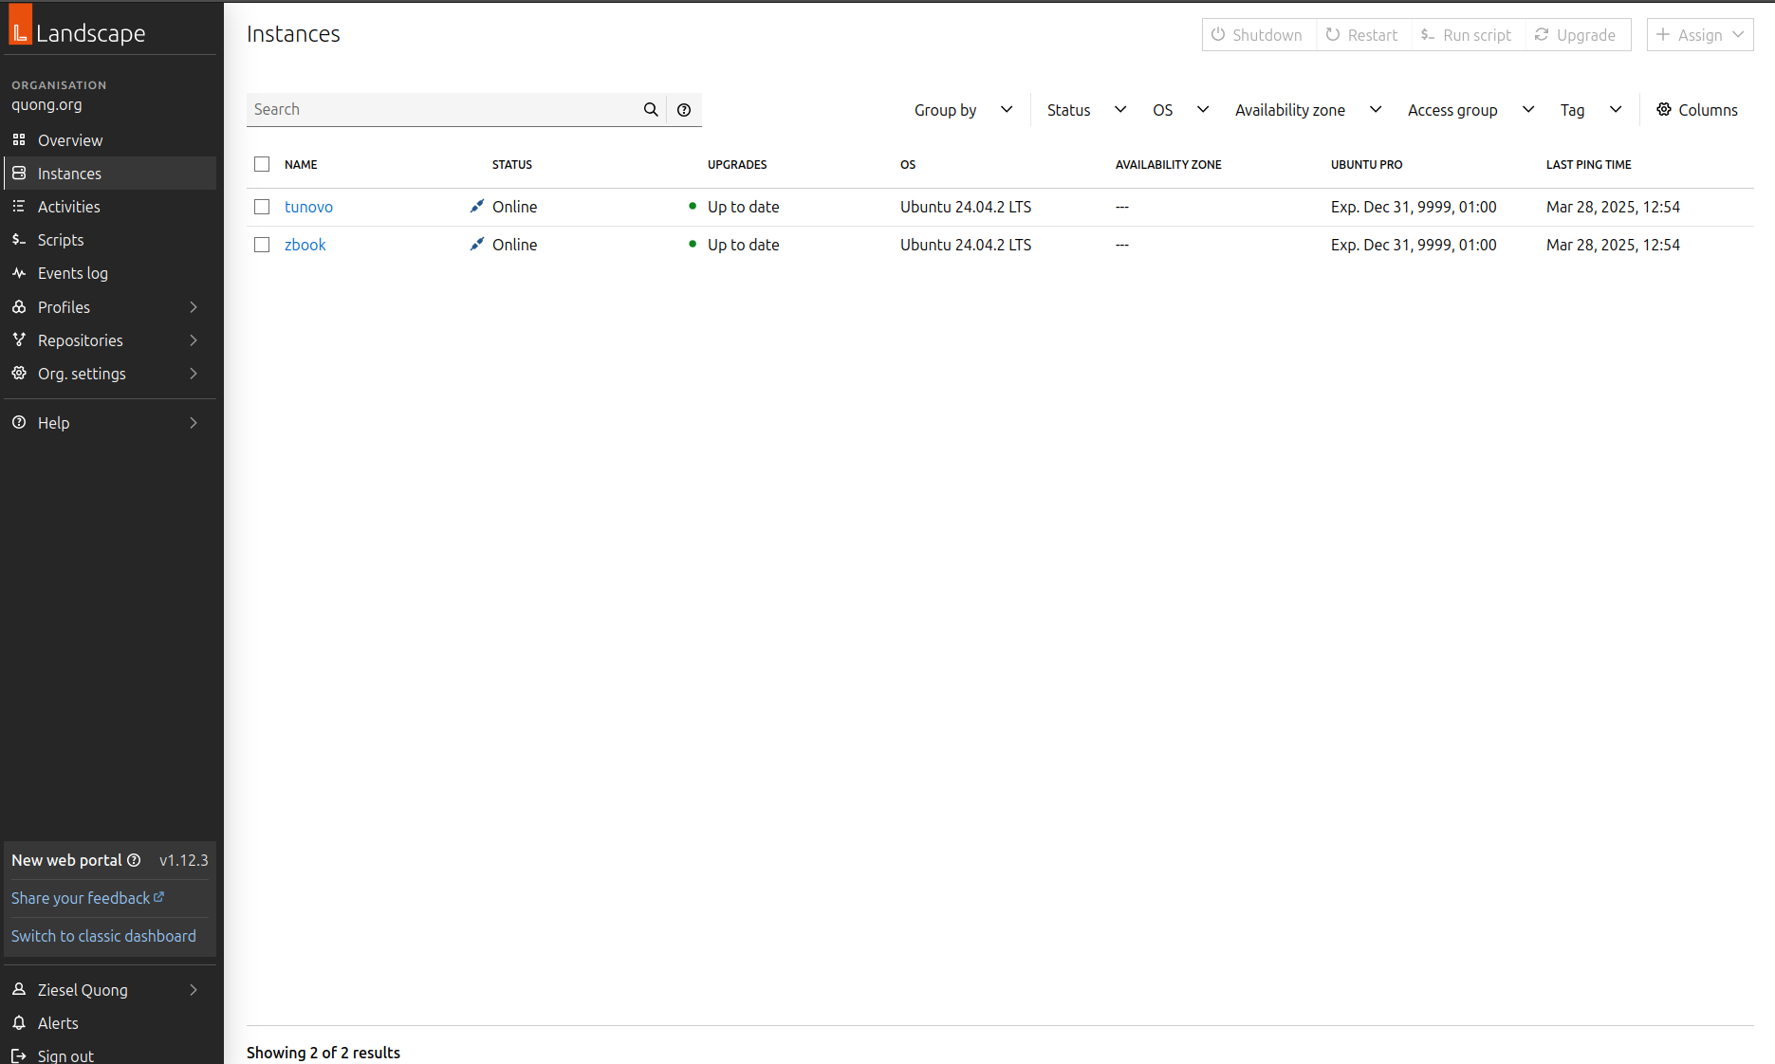Screen dimensions: 1775x1064
Task: Open the Access group filter dropdown
Action: (x=1470, y=110)
